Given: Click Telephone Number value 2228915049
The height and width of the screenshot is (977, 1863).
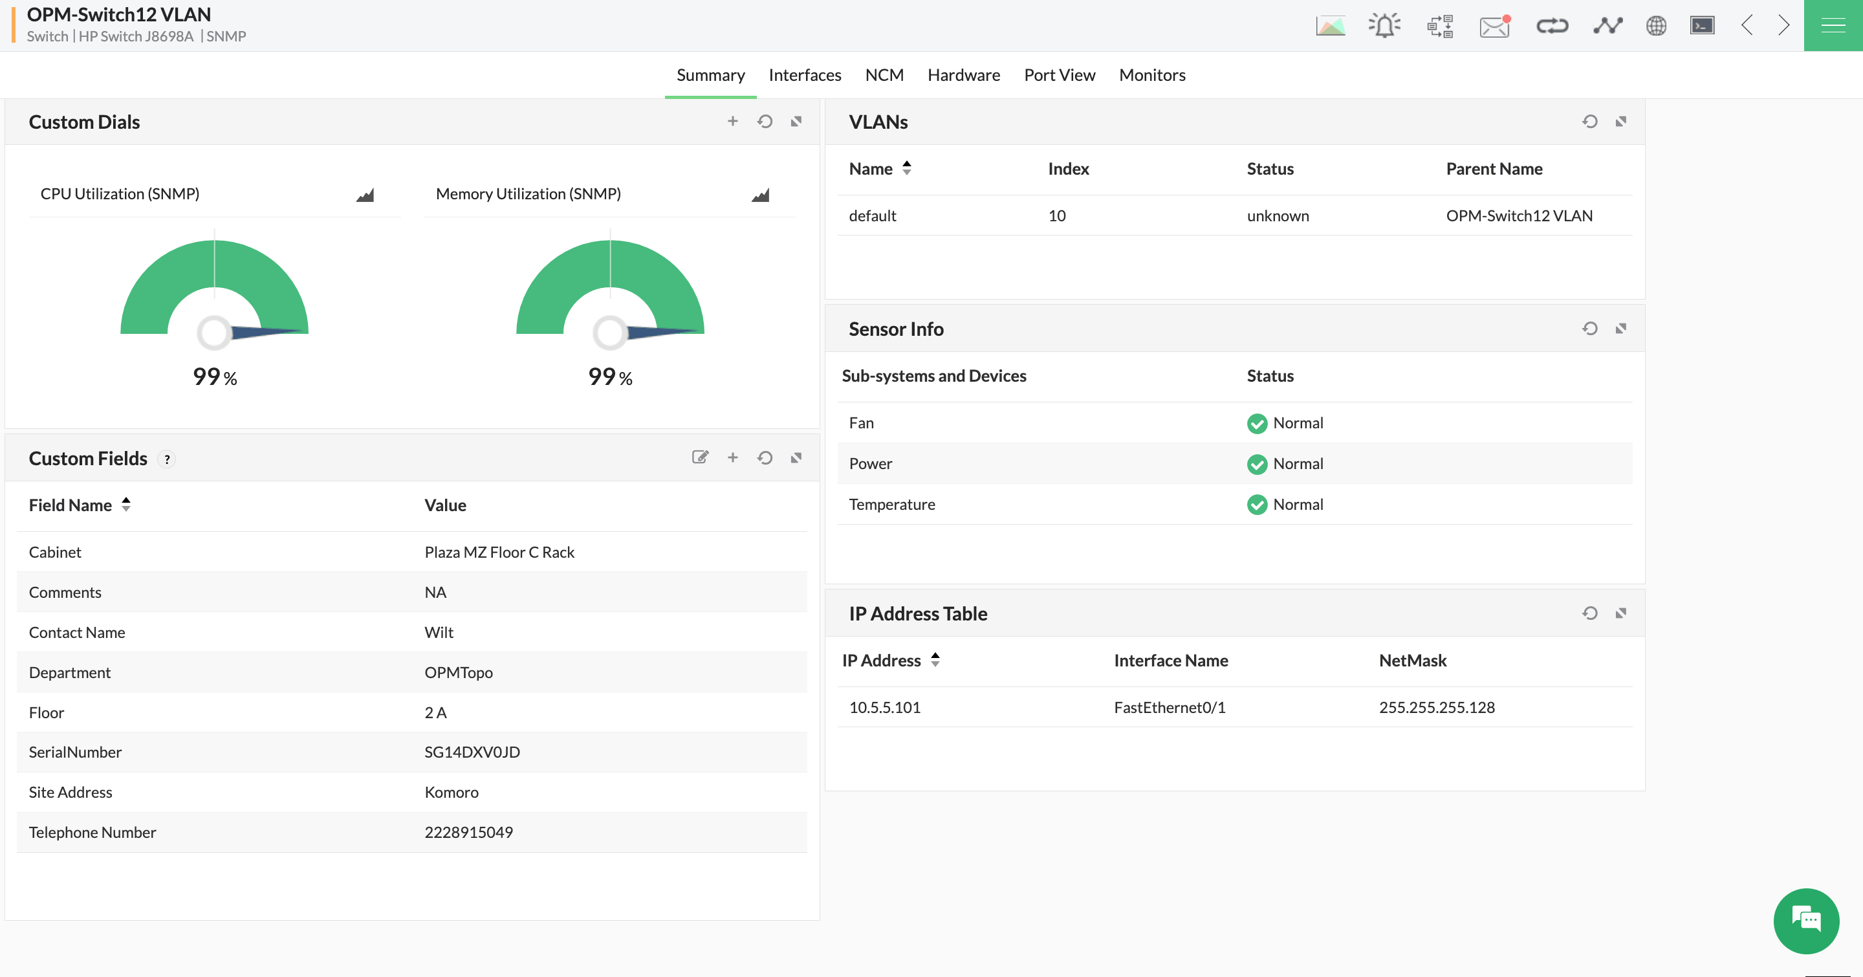Looking at the screenshot, I should coord(468,832).
